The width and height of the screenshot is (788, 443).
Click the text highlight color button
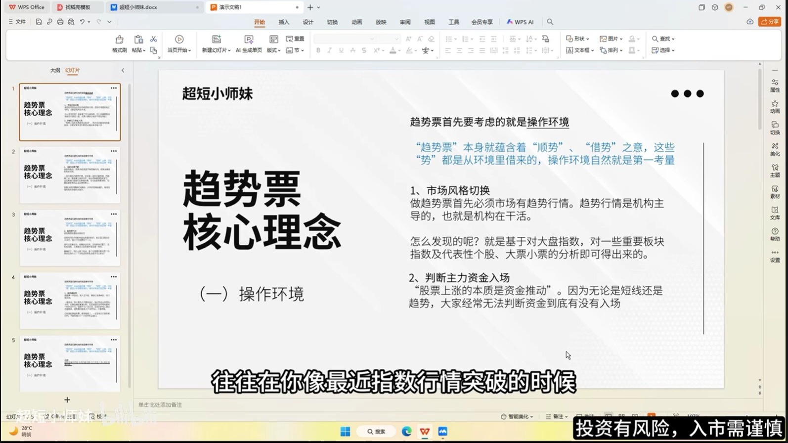click(409, 50)
